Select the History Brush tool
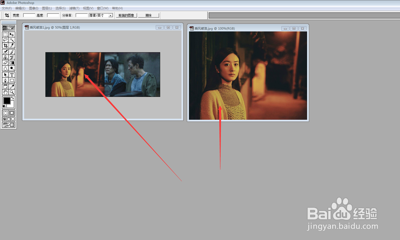Viewport: 400px width, 240px height. click(12, 57)
